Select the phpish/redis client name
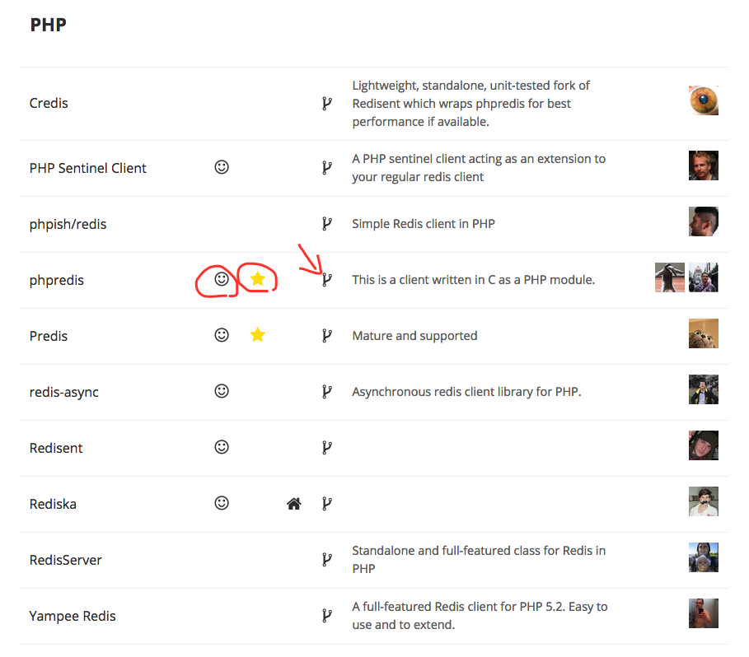Viewport: 749px width, 657px height. coord(68,224)
